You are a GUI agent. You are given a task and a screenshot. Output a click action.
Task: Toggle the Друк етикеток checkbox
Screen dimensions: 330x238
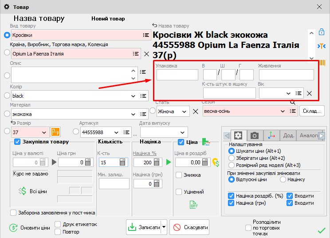pyautogui.click(x=58, y=224)
